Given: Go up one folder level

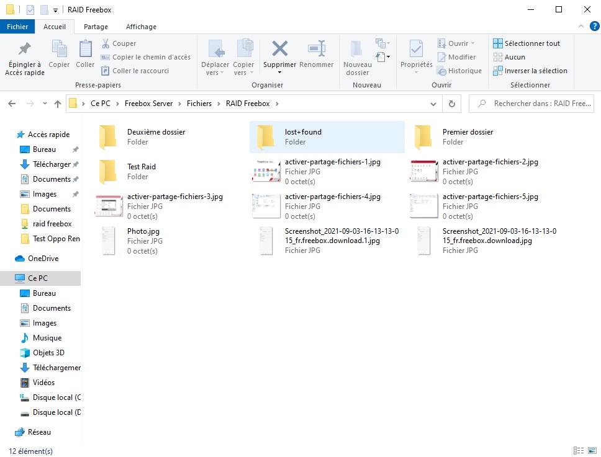Looking at the screenshot, I should coord(58,104).
